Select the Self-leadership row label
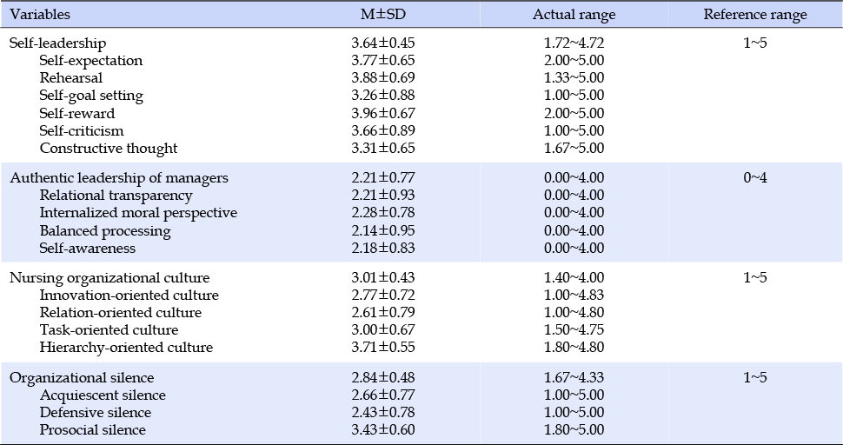This screenshot has height=445, width=843. click(58, 43)
